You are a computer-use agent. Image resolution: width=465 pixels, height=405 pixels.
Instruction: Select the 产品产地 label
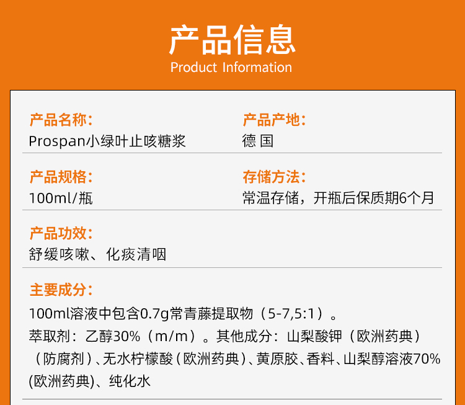tap(274, 120)
